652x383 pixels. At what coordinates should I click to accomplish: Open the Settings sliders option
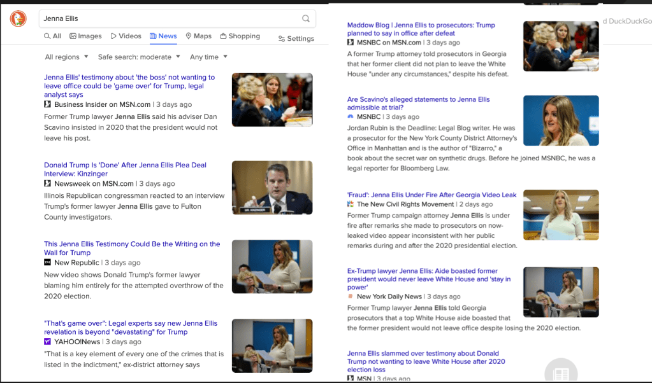(296, 38)
